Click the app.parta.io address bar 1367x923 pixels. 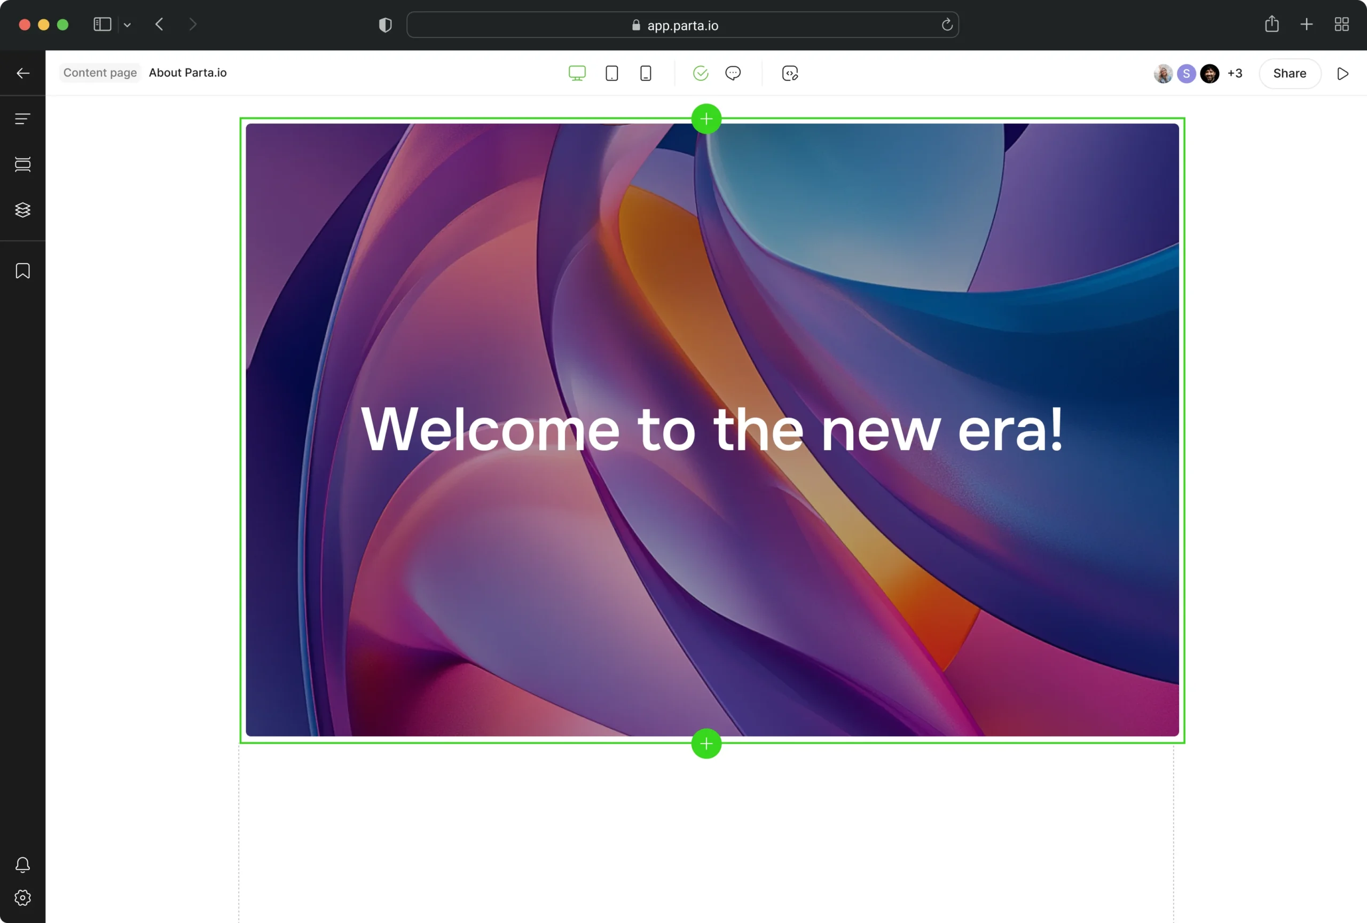(x=682, y=25)
